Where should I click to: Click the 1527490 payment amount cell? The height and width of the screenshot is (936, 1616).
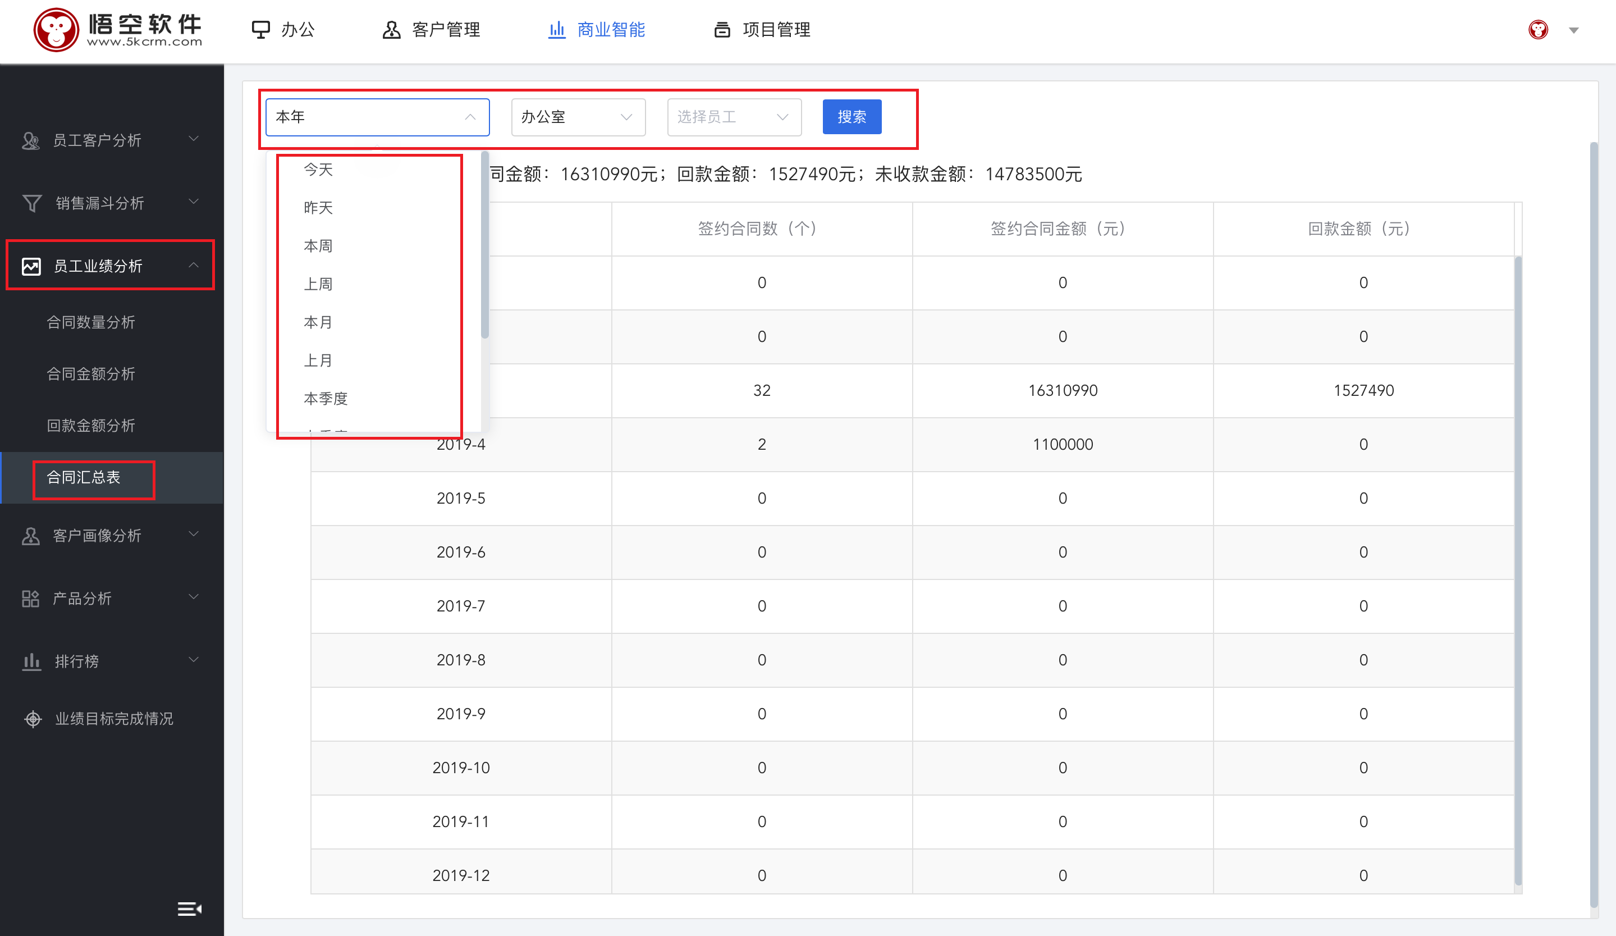coord(1363,390)
